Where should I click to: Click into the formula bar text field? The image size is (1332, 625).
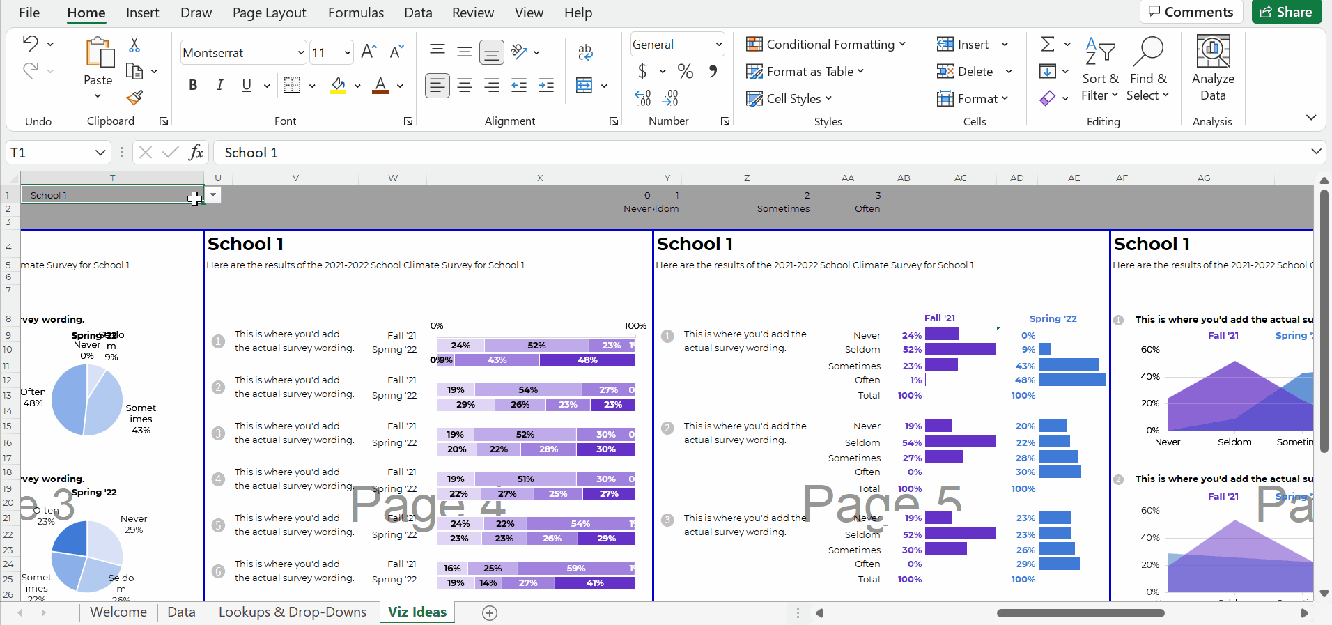tap(759, 153)
